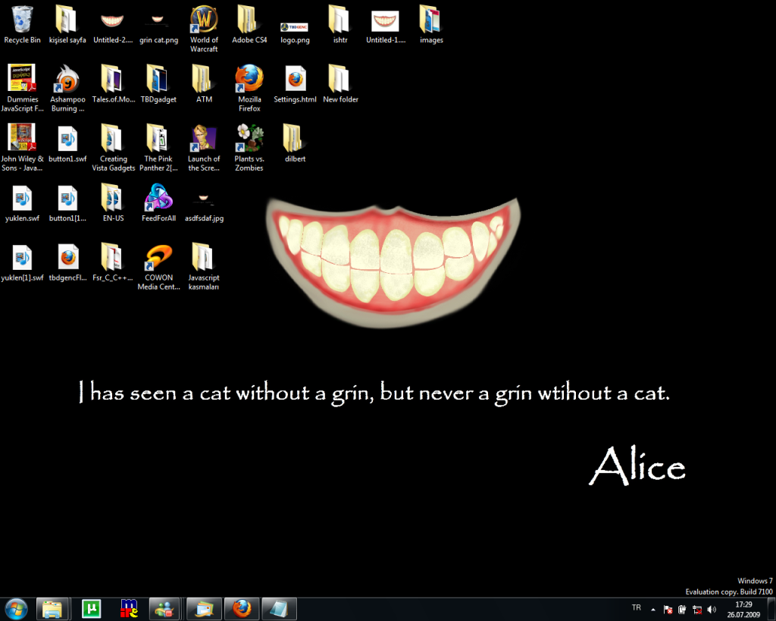
Task: Click the Mozilla Firefox desktop shortcut
Action: [249, 79]
